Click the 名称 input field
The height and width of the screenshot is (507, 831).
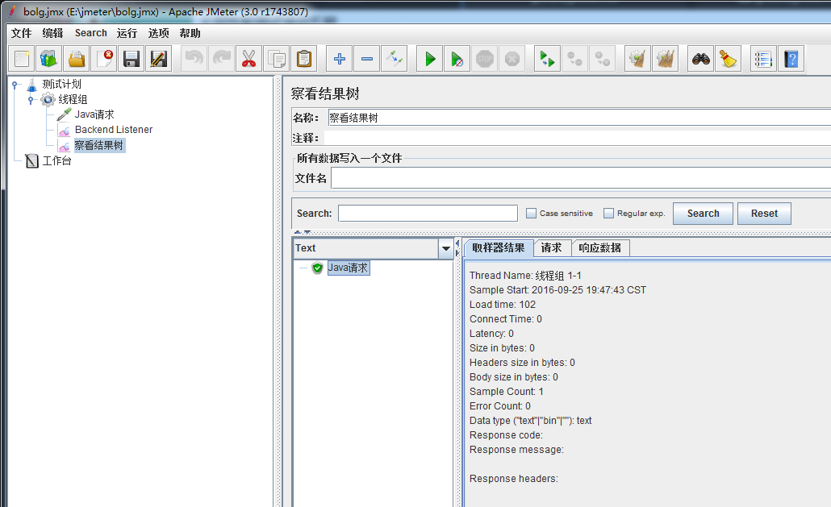point(578,118)
